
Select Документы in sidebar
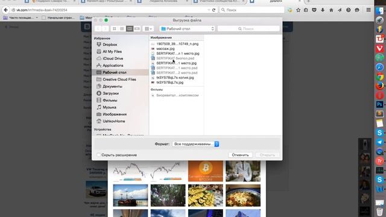pyautogui.click(x=112, y=86)
